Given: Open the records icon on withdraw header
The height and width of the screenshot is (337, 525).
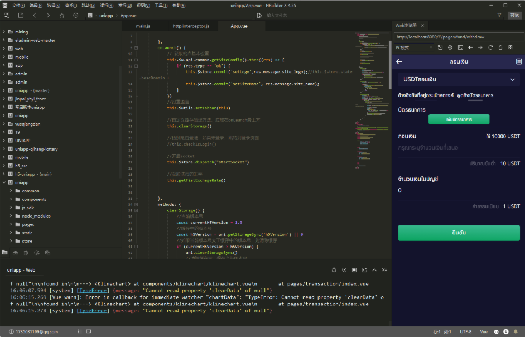Looking at the screenshot, I should pyautogui.click(x=519, y=61).
